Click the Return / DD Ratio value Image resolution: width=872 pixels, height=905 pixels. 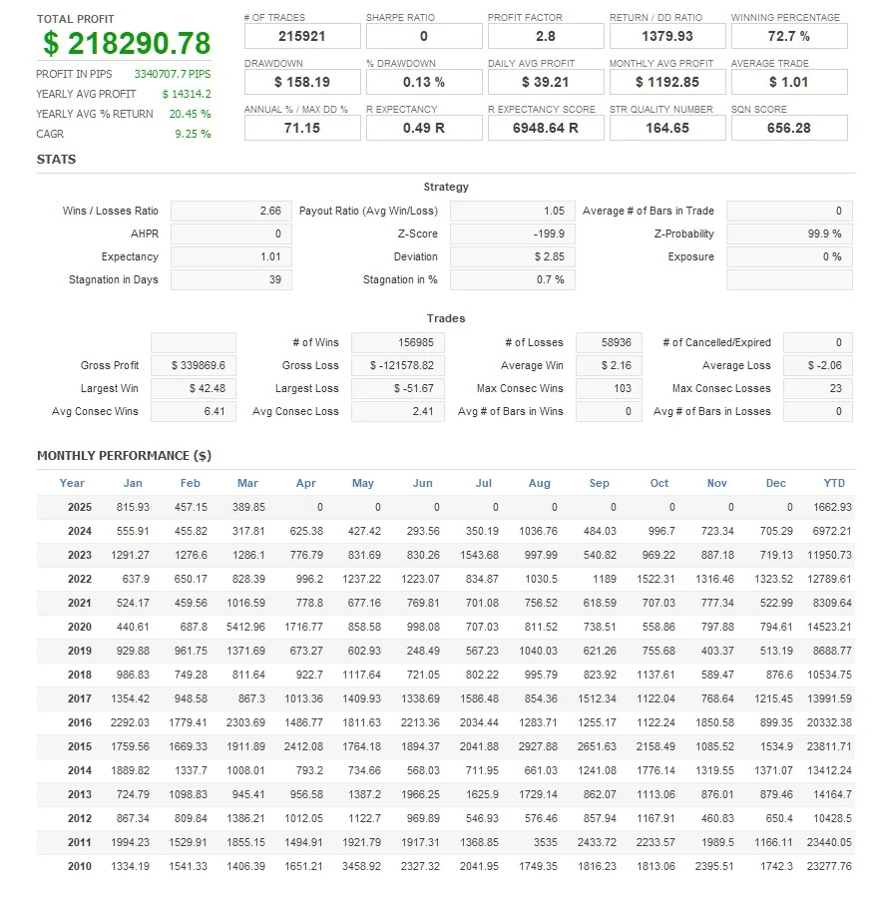point(667,36)
